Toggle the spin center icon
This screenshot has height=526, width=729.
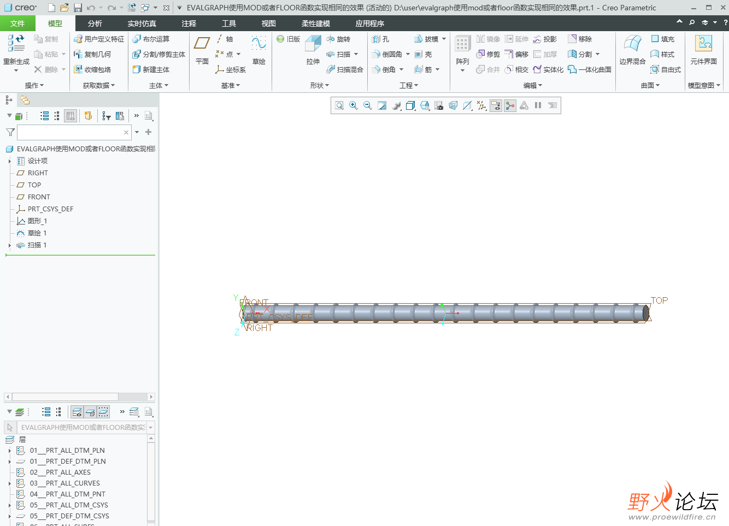[510, 105]
